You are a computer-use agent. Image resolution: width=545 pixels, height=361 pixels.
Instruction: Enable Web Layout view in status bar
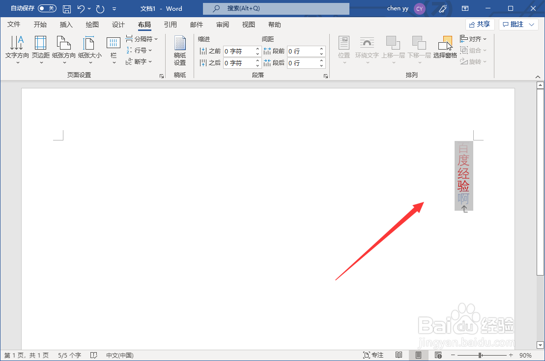[x=438, y=355]
